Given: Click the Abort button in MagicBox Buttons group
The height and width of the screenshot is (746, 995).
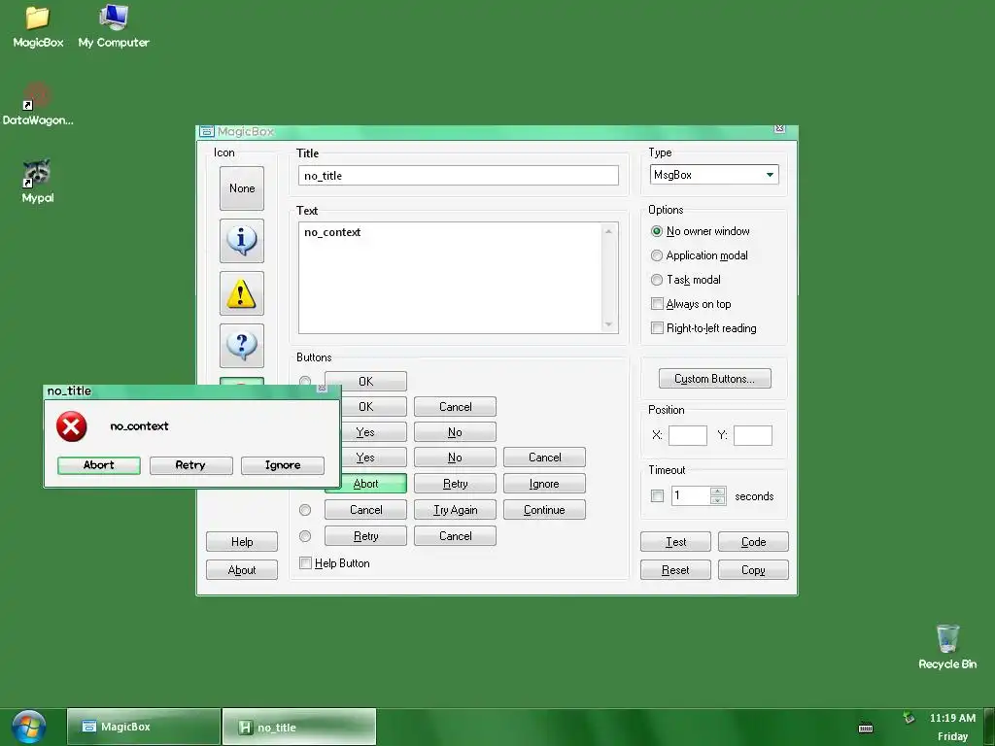Looking at the screenshot, I should (x=366, y=484).
